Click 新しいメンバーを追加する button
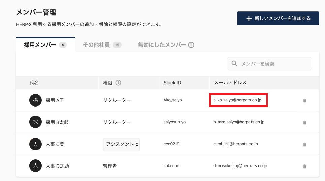Image resolution: width=325 pixels, height=181 pixels. [x=278, y=18]
